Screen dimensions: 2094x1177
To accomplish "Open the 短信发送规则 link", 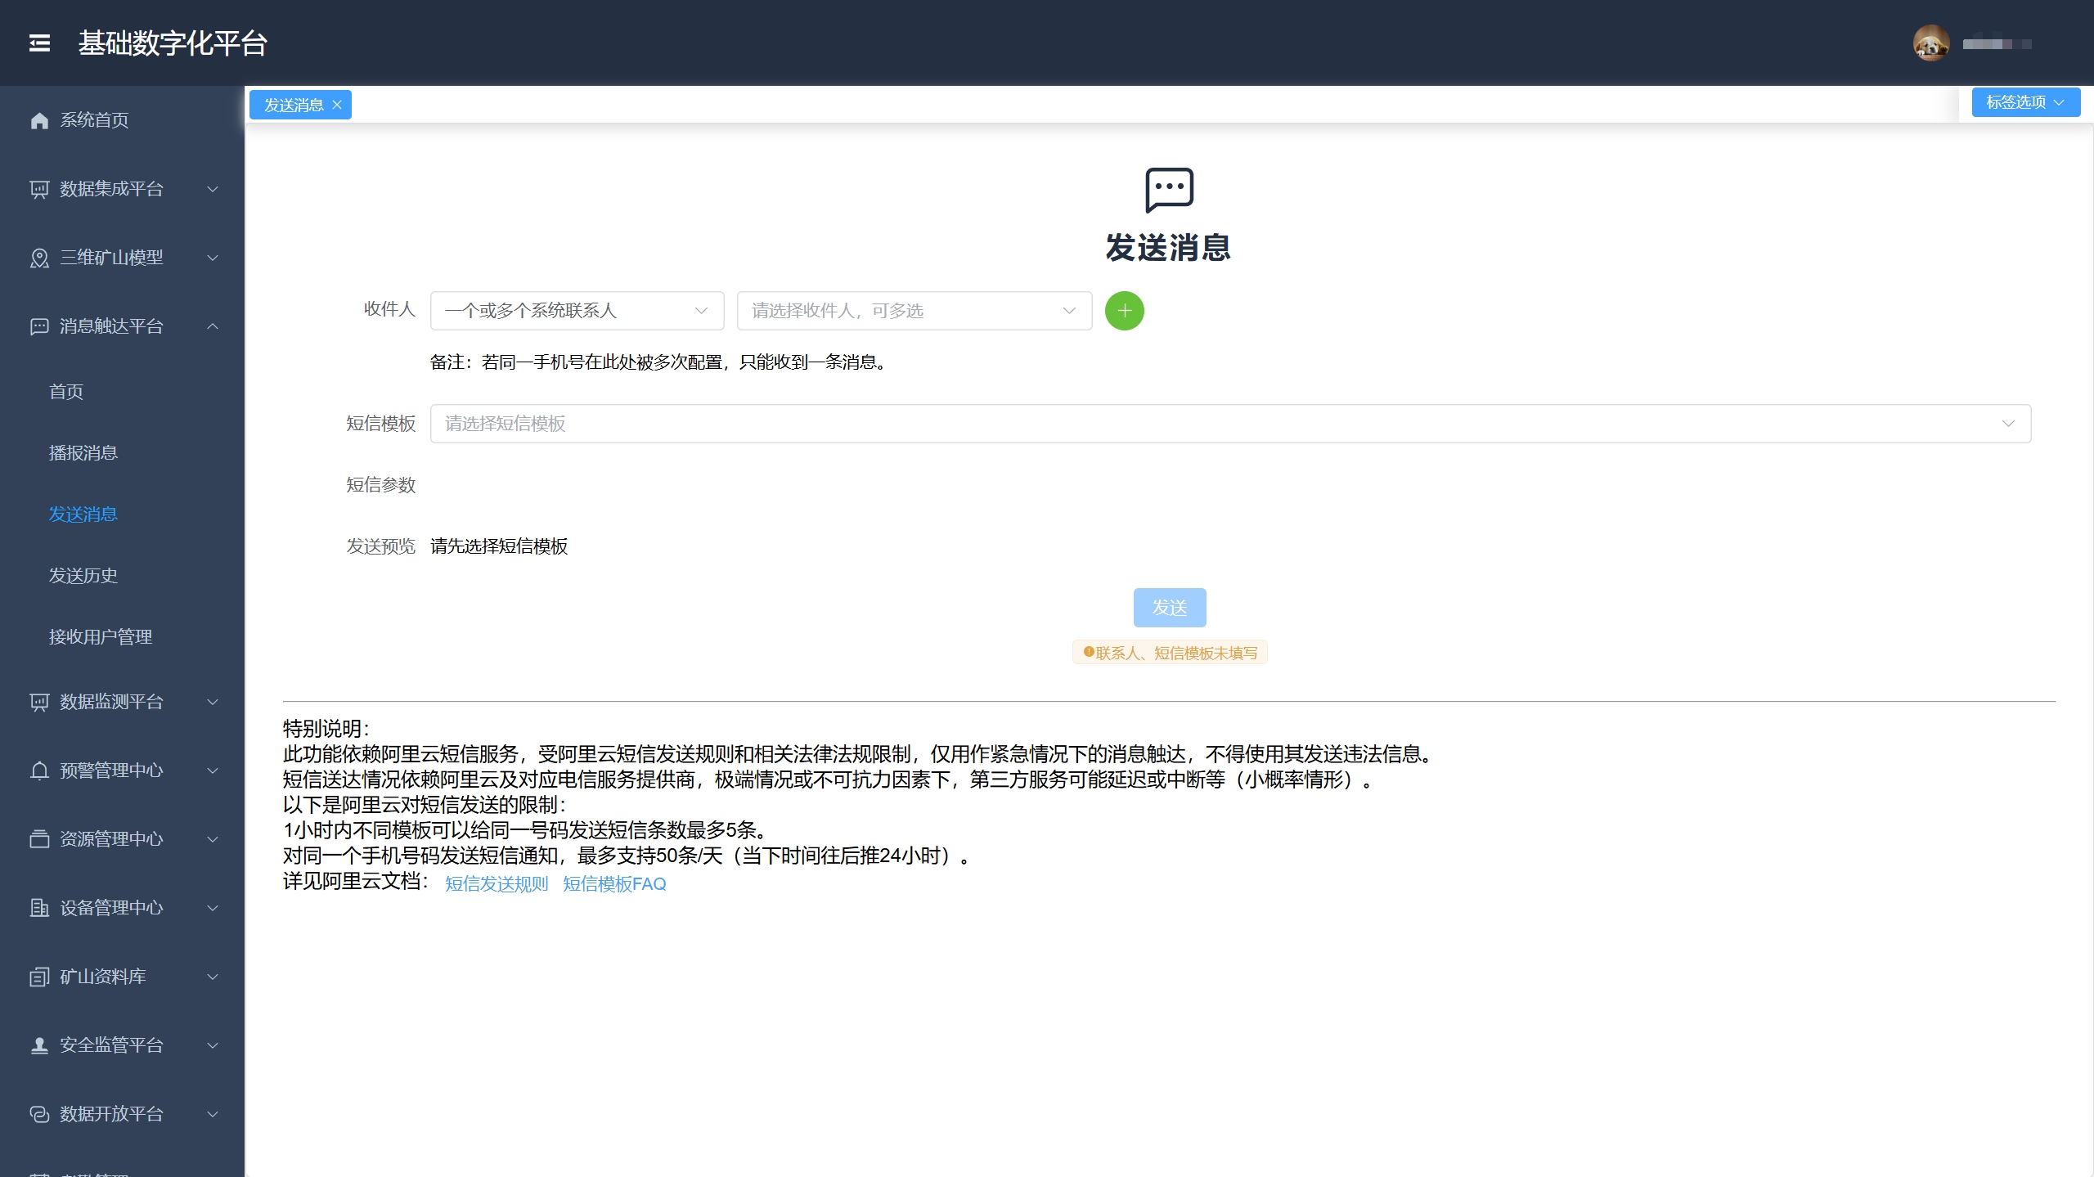I will pyautogui.click(x=497, y=884).
